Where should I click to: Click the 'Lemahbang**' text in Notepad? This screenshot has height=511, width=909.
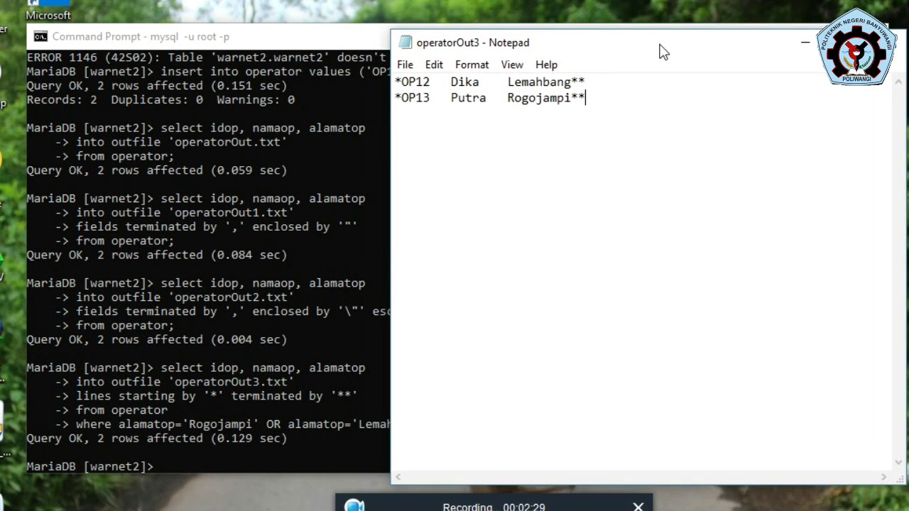pos(546,82)
